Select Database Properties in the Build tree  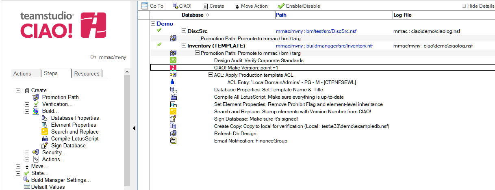coord(75,118)
